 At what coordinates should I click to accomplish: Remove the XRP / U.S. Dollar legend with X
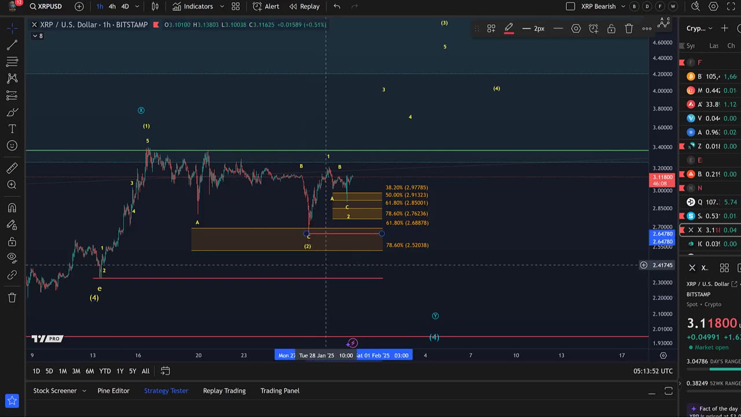coord(34,25)
